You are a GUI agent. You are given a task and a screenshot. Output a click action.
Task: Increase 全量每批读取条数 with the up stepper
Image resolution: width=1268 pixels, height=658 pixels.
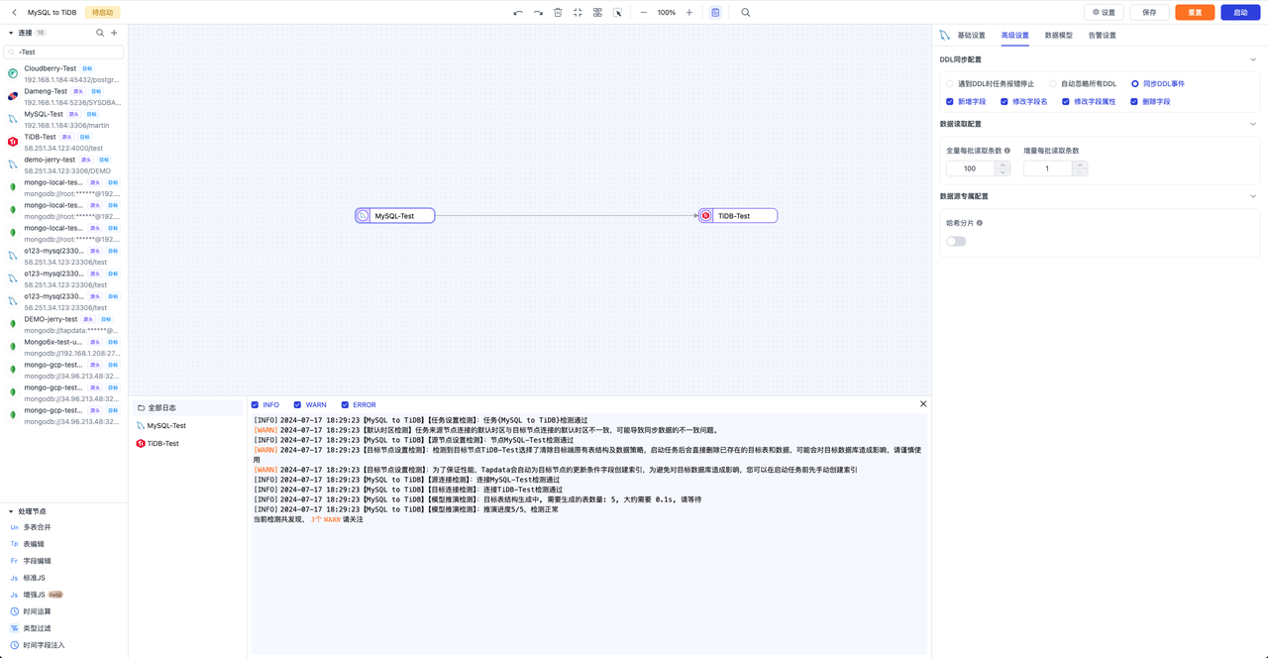(x=1003, y=164)
